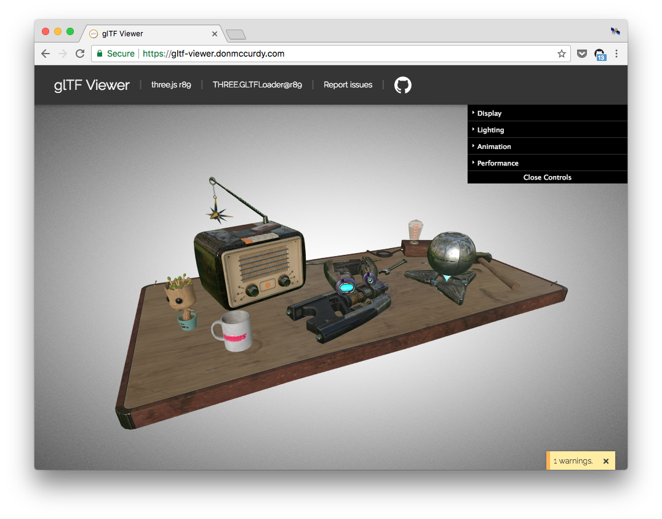Open the three.js r89 link

pos(171,84)
